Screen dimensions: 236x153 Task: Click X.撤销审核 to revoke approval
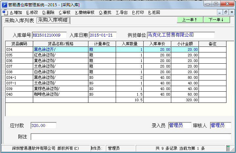(x=84, y=13)
